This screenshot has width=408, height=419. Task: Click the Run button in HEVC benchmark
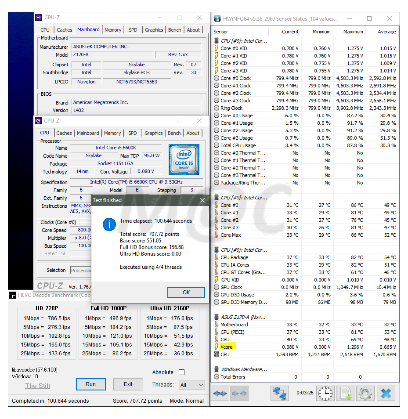(x=90, y=384)
